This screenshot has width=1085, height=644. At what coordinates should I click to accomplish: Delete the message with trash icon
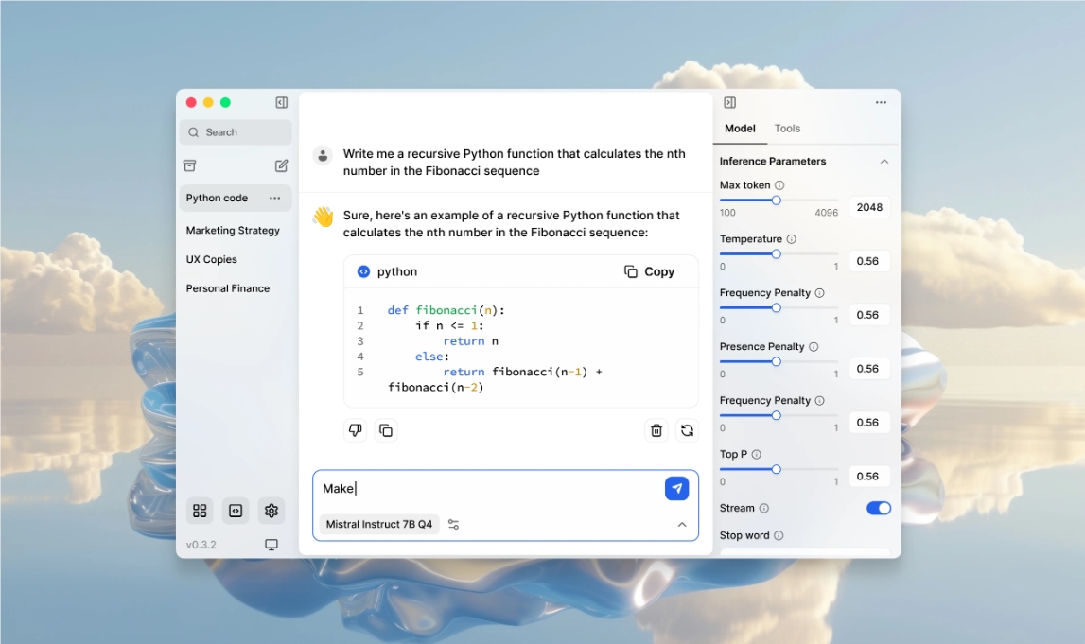click(x=656, y=430)
